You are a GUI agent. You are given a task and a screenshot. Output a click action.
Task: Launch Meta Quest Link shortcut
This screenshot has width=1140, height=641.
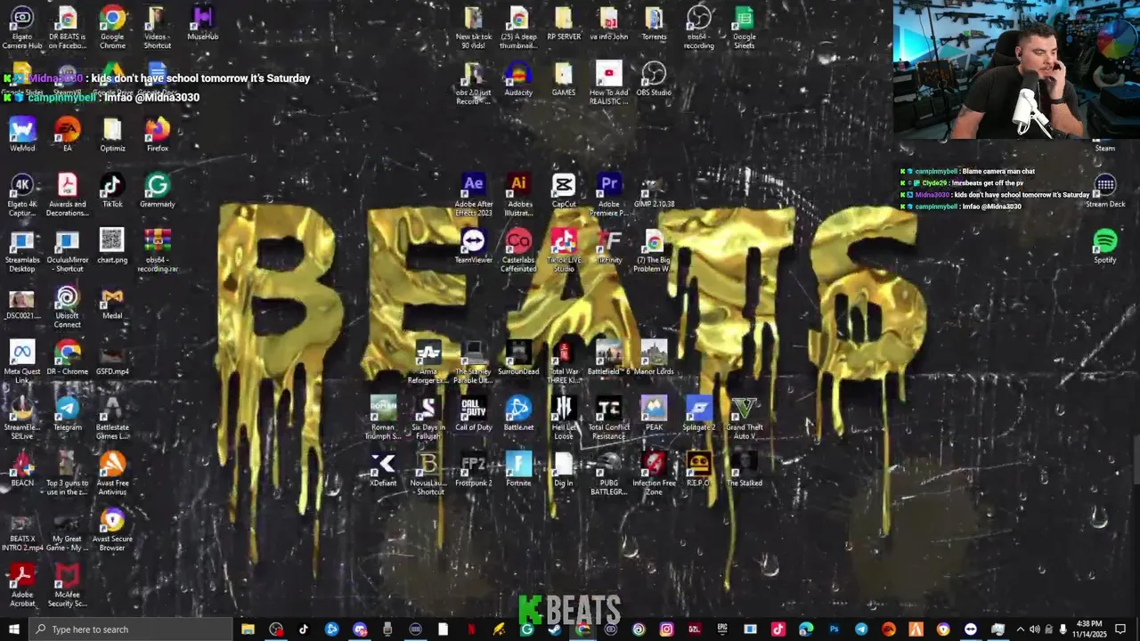22,362
